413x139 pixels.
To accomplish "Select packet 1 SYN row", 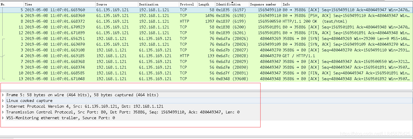I will tap(206, 38).
